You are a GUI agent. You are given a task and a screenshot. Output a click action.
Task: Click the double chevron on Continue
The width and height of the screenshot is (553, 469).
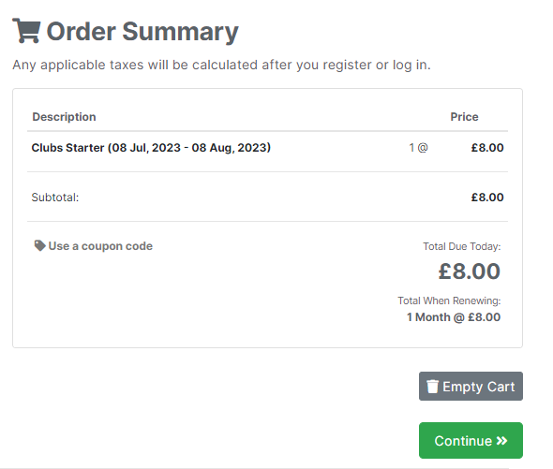pyautogui.click(x=501, y=441)
